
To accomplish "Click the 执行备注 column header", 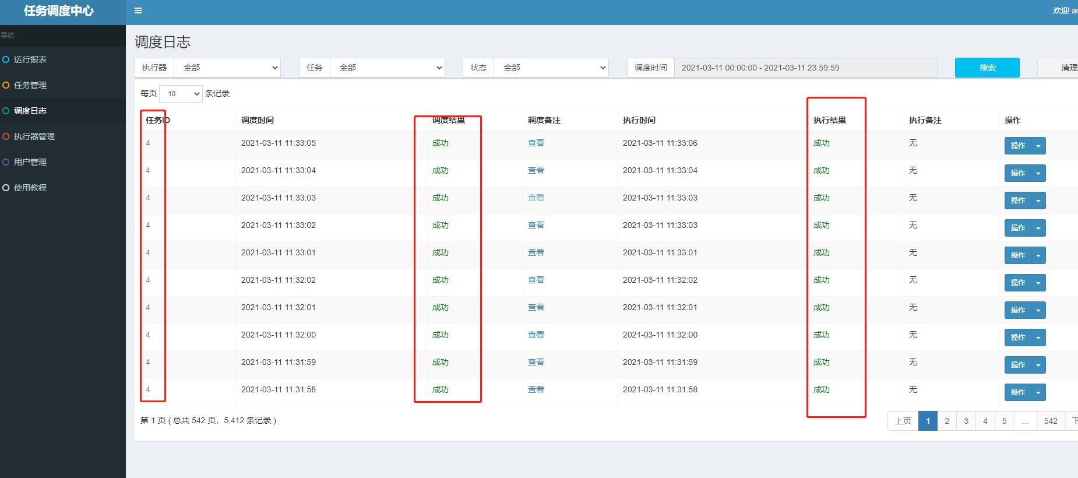I will pyautogui.click(x=925, y=120).
